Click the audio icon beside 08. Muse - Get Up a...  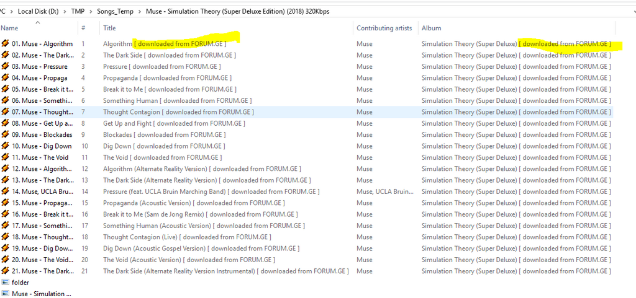(x=5, y=123)
